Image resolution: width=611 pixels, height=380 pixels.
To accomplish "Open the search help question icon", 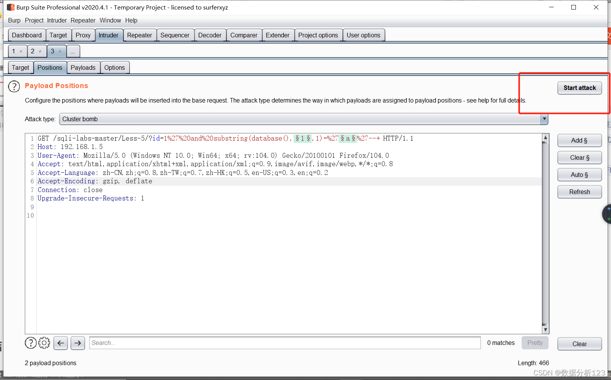I will (31, 343).
